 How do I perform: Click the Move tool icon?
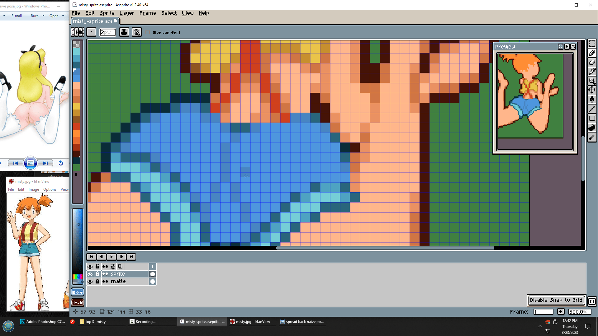tap(592, 90)
